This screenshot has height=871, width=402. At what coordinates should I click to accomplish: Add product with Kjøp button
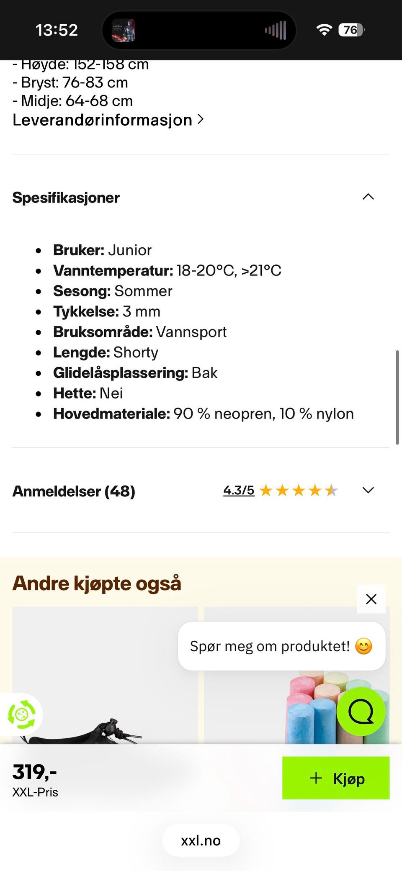336,778
